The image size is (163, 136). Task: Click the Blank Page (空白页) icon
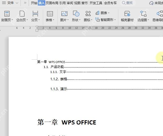pyautogui.click(x=22, y=14)
